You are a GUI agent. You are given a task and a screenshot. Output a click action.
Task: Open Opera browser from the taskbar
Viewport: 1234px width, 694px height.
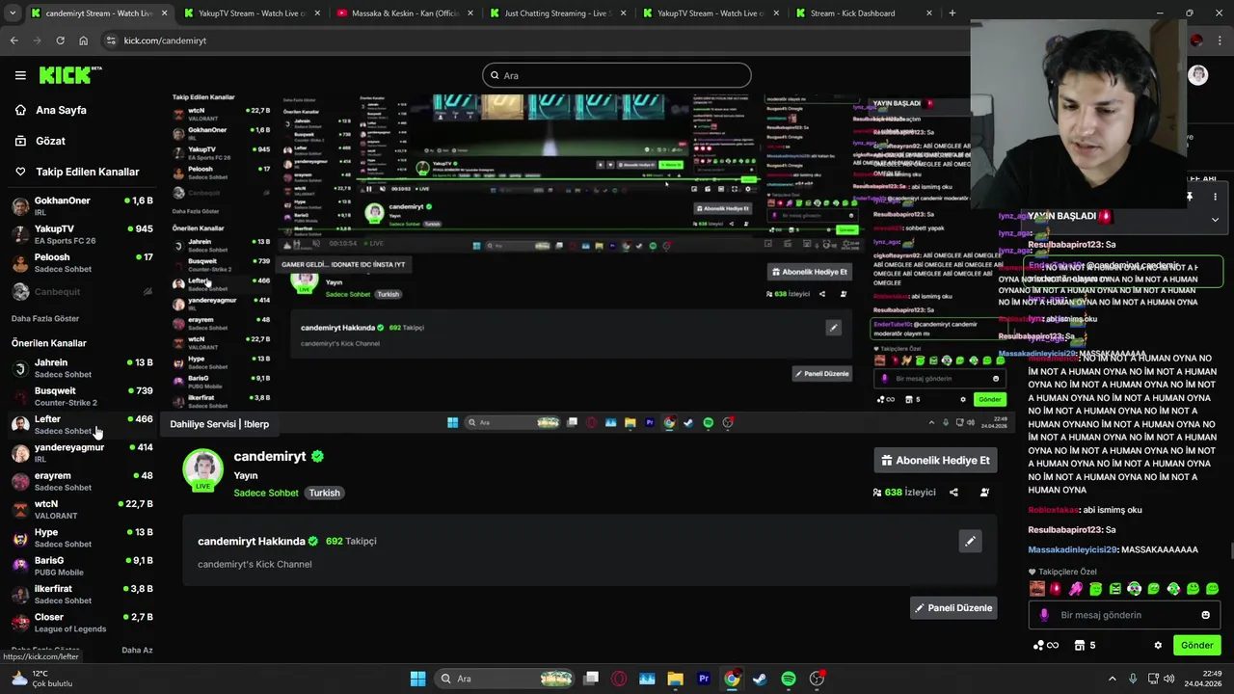619,679
